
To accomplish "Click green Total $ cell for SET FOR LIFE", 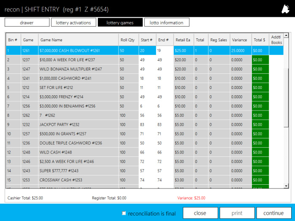I will (x=260, y=87).
